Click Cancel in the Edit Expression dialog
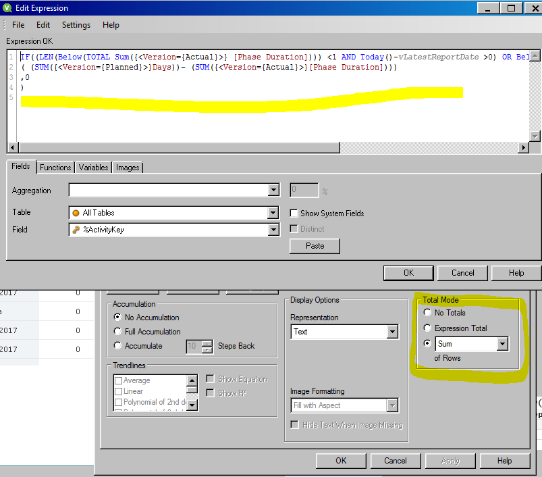542x477 pixels. point(462,273)
